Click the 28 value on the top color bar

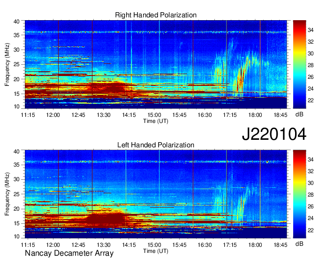[x=311, y=65]
